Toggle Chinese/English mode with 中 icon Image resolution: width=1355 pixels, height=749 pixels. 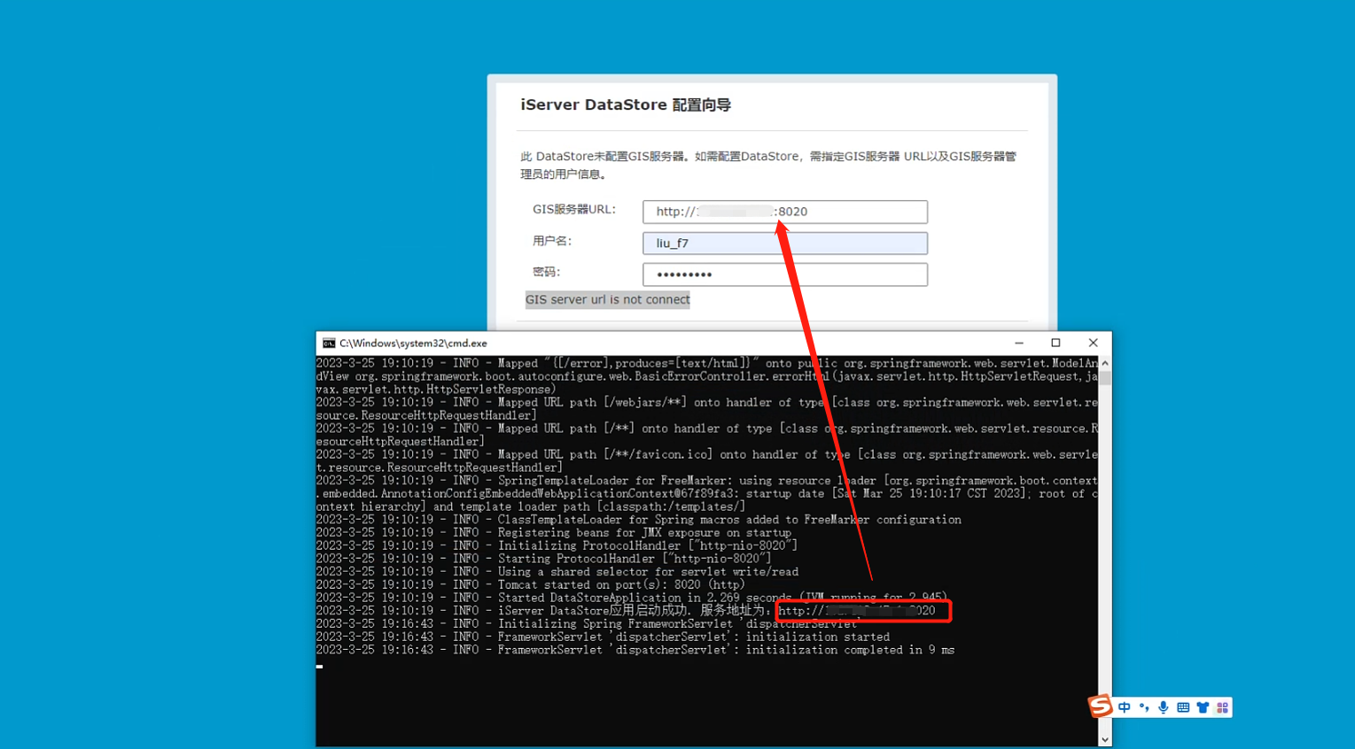click(1125, 707)
